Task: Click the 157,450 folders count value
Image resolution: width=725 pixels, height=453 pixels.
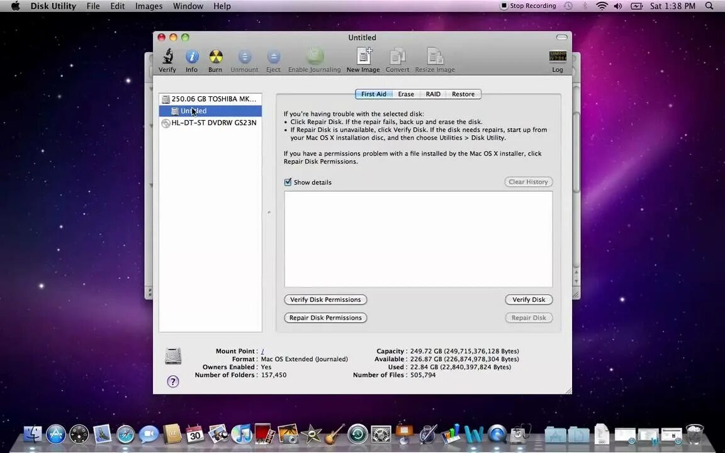Action: pyautogui.click(x=274, y=375)
